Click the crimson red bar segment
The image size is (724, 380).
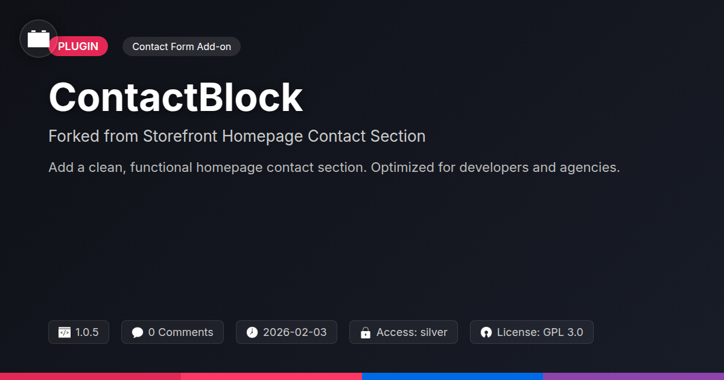click(x=91, y=376)
